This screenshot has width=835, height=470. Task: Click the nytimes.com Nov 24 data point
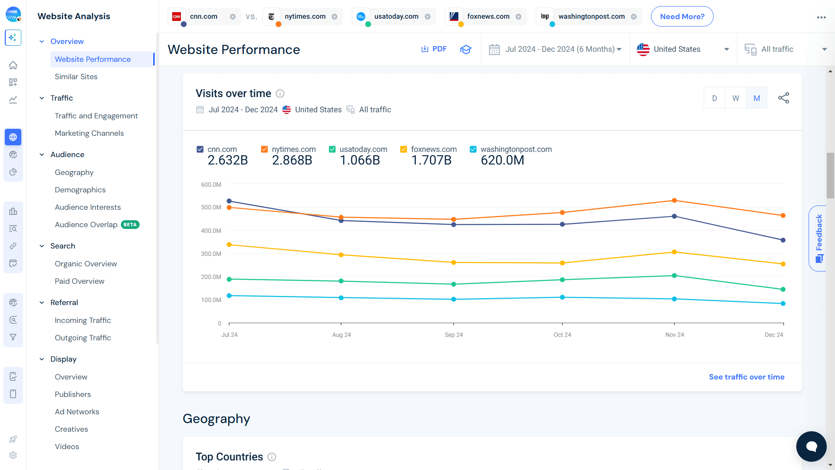coord(674,201)
